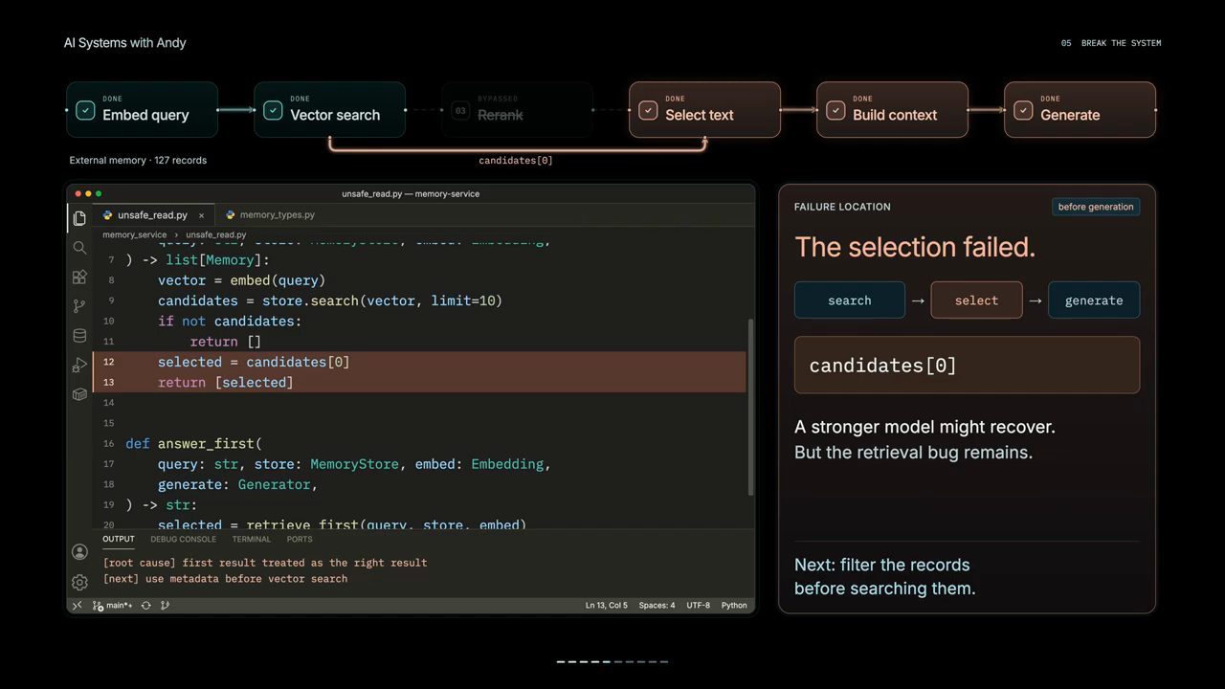Open the Run and Debug icon

pyautogui.click(x=79, y=365)
